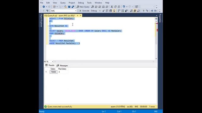Click the Change Connection icon
The image size is (202, 113).
47,11
